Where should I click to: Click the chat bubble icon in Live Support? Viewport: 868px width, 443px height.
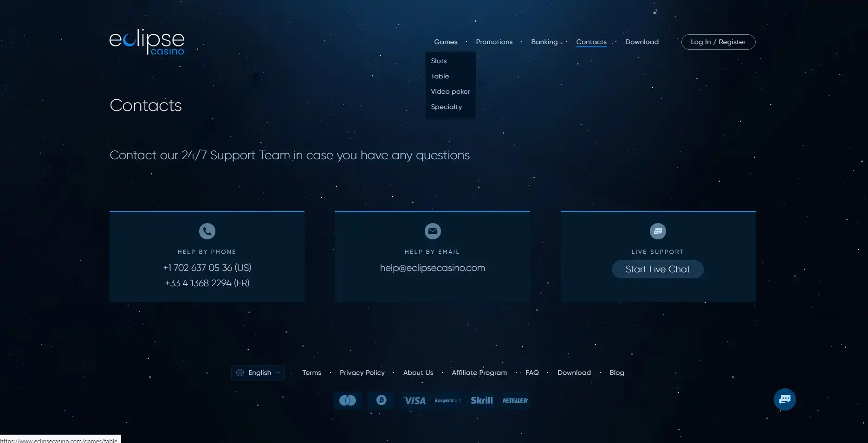click(658, 231)
